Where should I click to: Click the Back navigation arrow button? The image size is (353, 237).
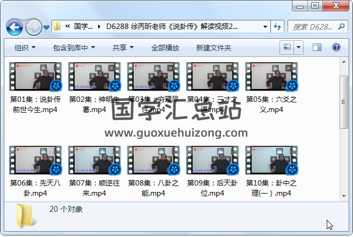tap(14, 27)
